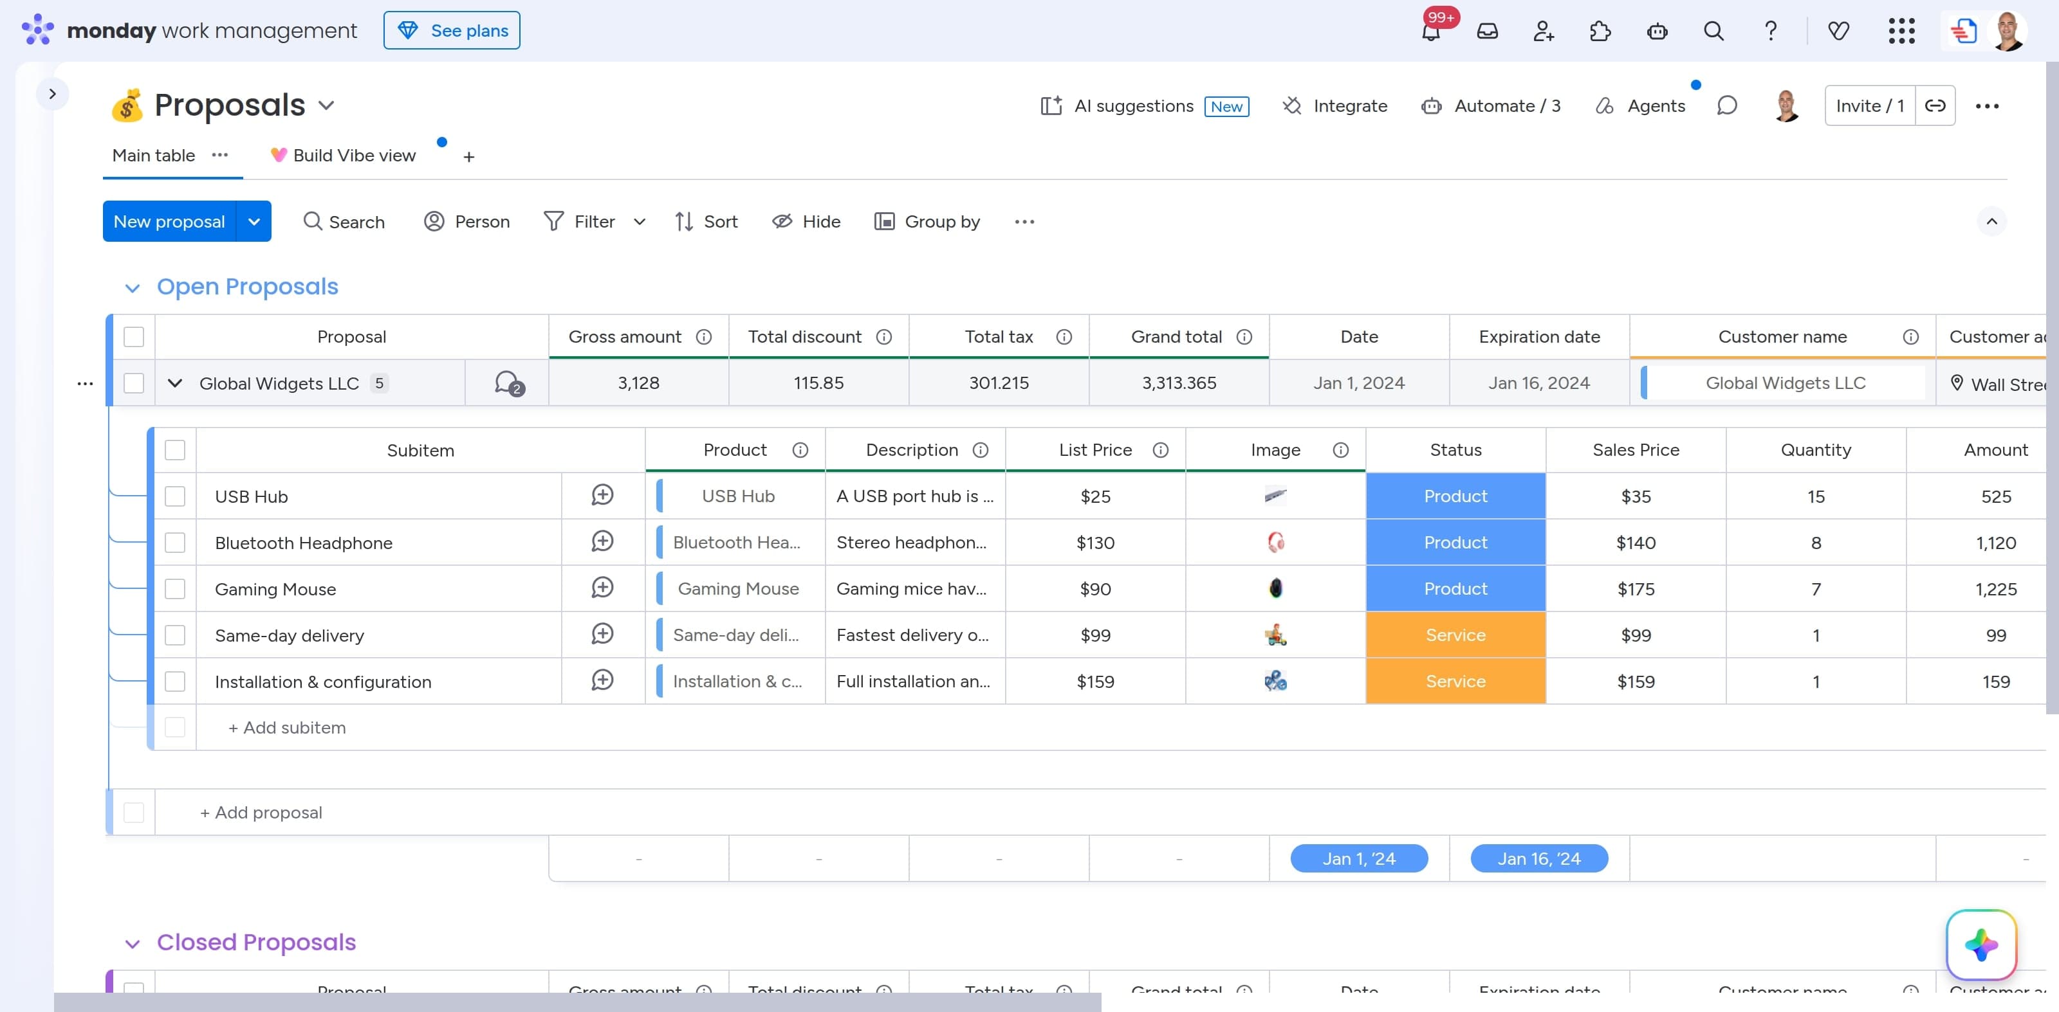
Task: Open Bluetooth Headphone image thumbnail
Action: [1276, 543]
